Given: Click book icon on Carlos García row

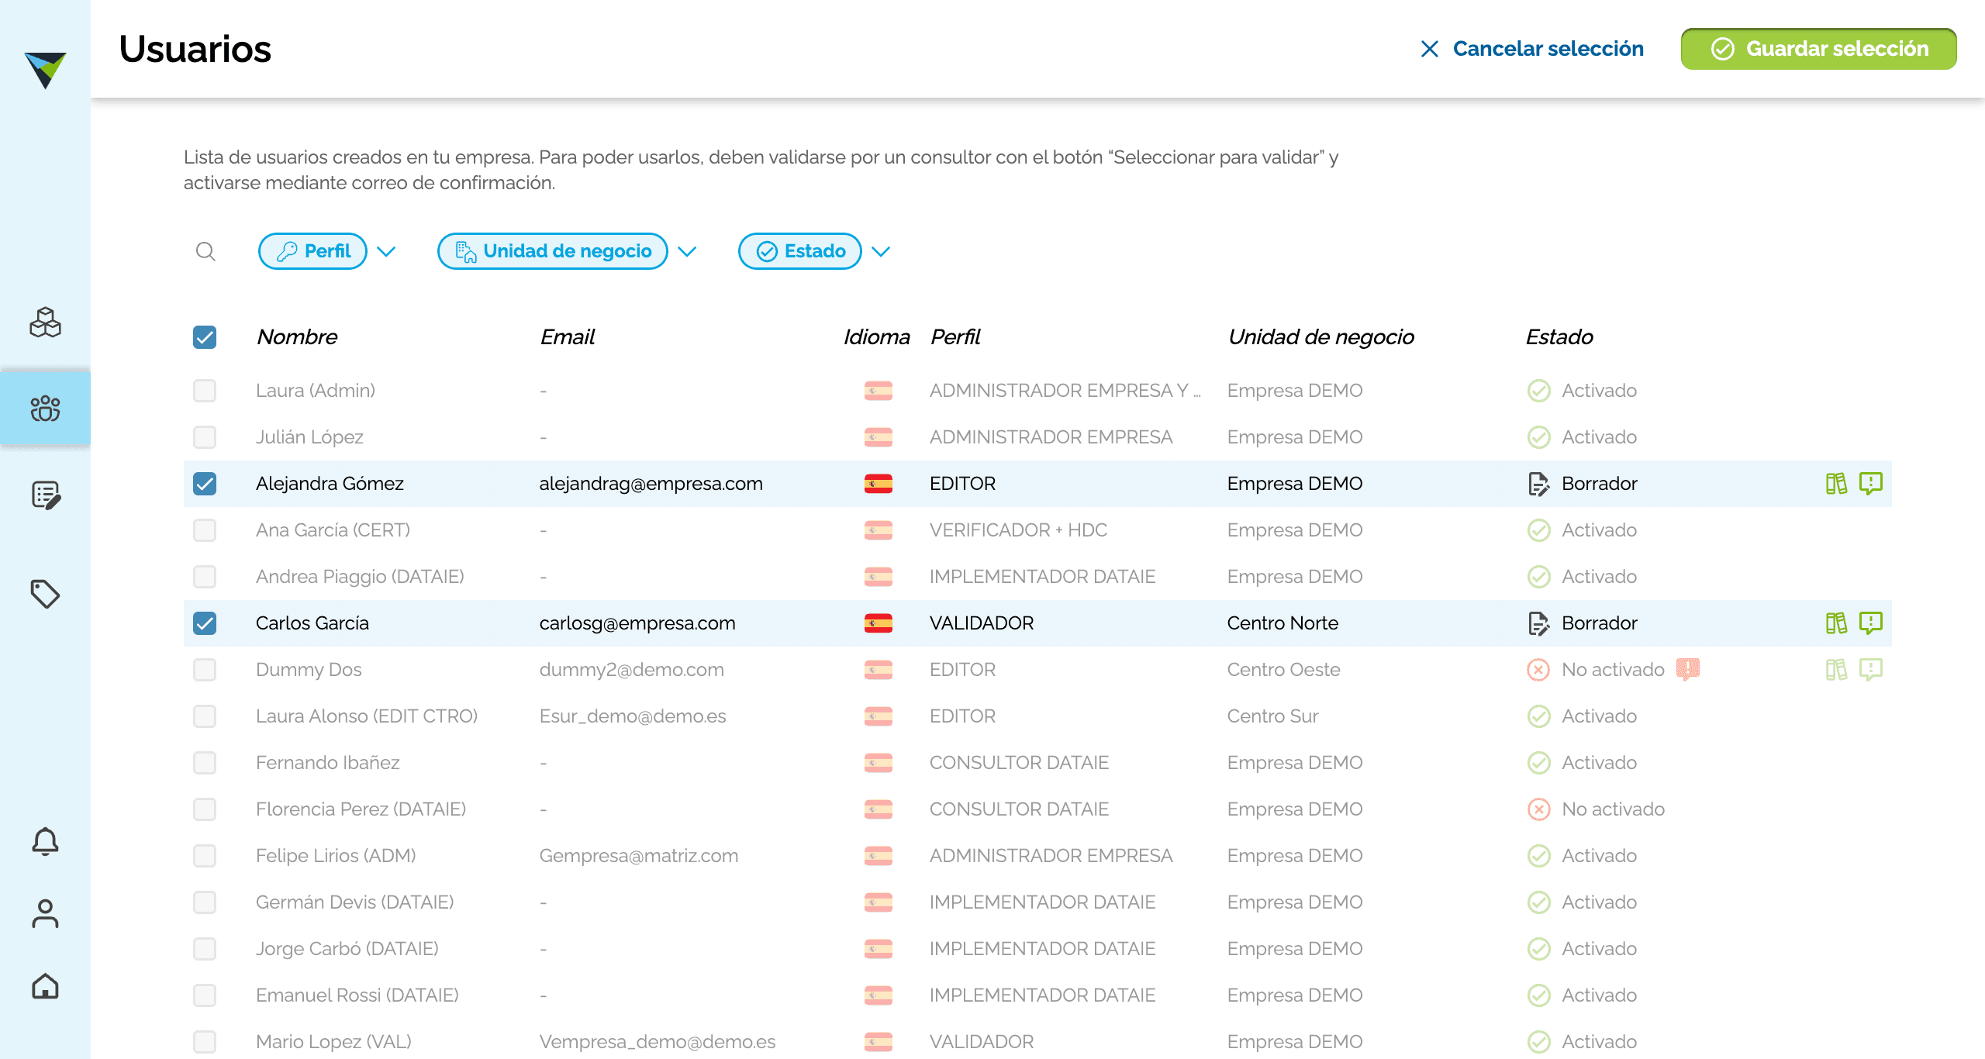Looking at the screenshot, I should click(x=1836, y=623).
